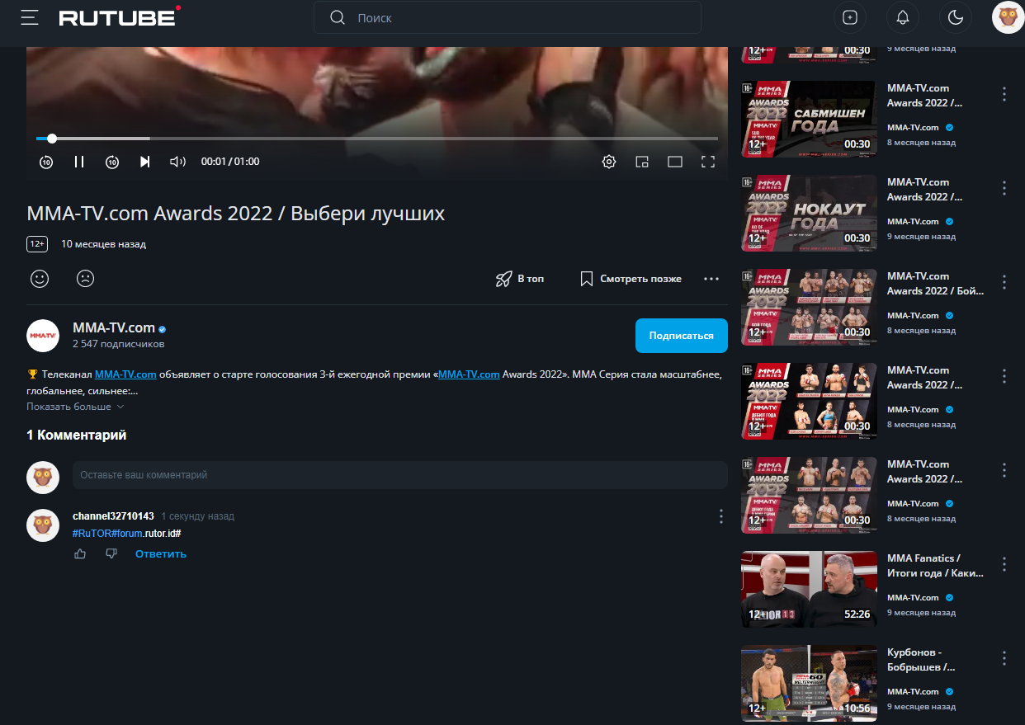Open the hamburger navigation menu
Image resolution: width=1025 pixels, height=725 pixels.
point(30,17)
